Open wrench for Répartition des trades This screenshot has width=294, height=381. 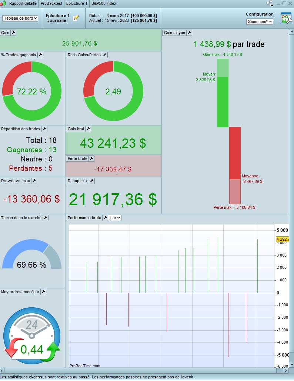click(x=44, y=129)
